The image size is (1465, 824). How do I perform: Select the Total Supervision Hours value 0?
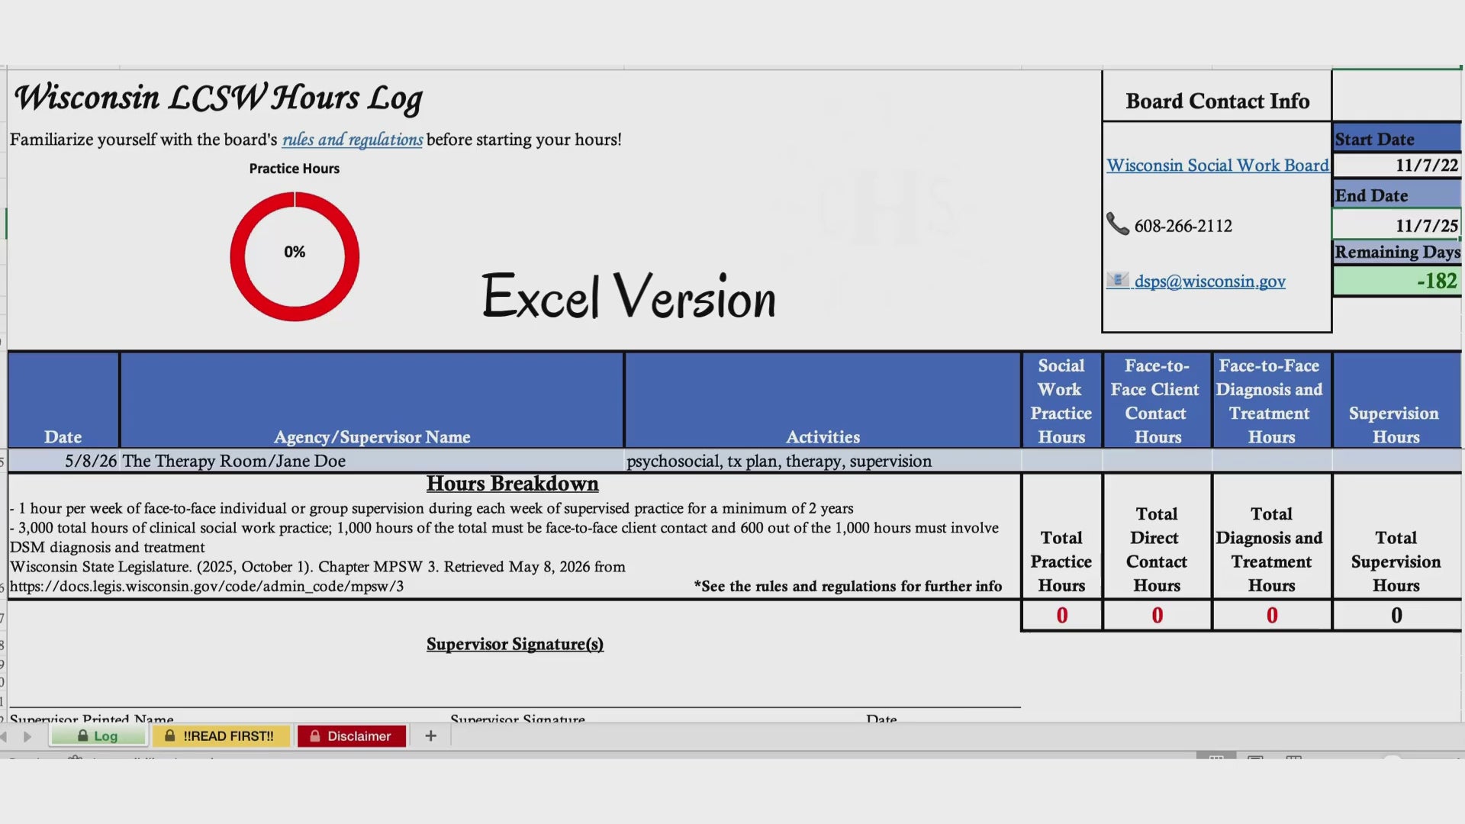[x=1396, y=615]
